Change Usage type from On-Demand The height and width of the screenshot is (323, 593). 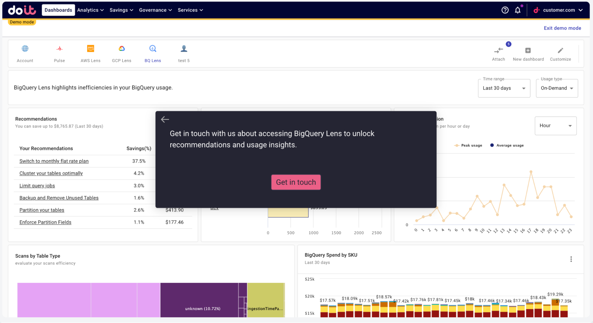pos(557,88)
